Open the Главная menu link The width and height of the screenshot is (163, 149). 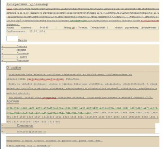pyautogui.click(x=22, y=46)
